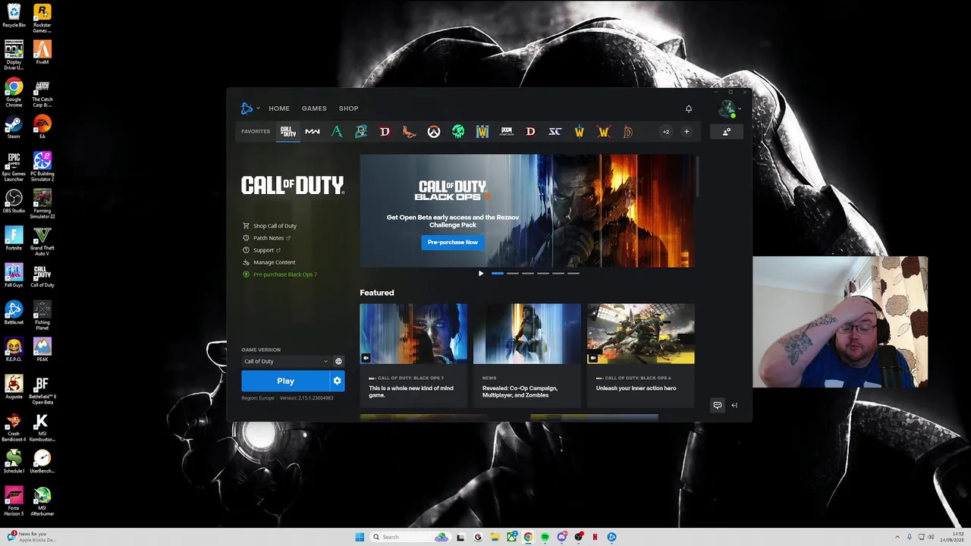Open the blue-framed Warcraft III W icon
This screenshot has height=546, width=971.
482,132
